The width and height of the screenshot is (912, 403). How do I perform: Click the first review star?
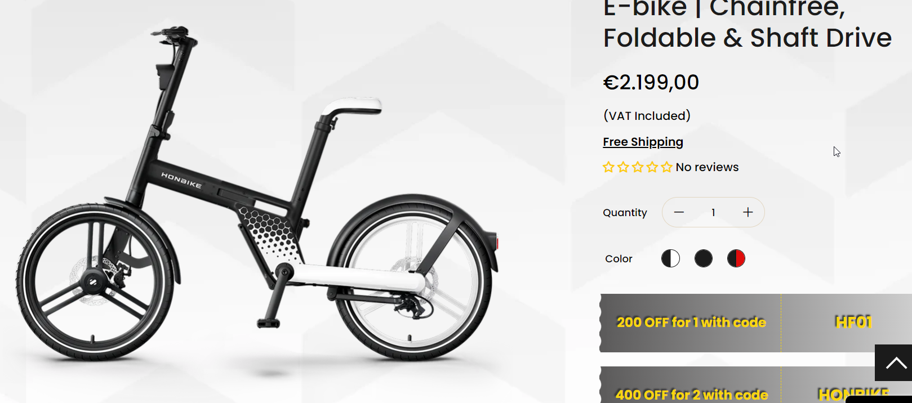tap(608, 167)
